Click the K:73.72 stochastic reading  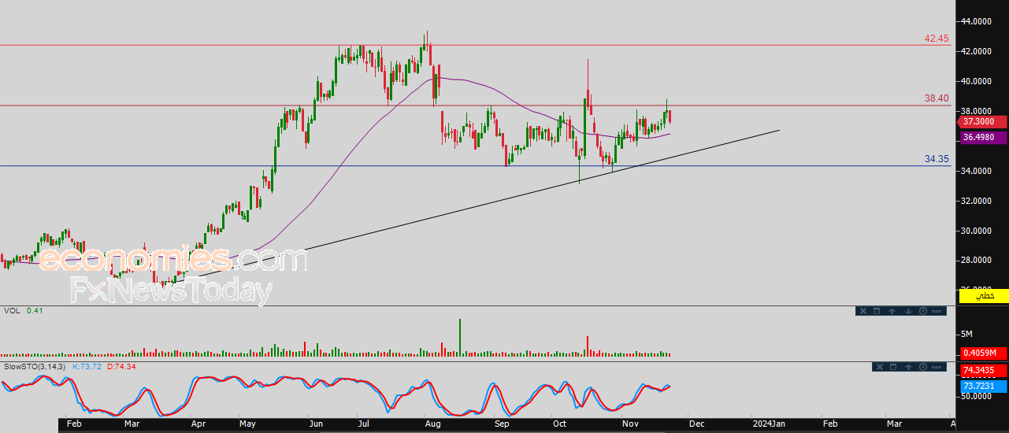(x=88, y=367)
